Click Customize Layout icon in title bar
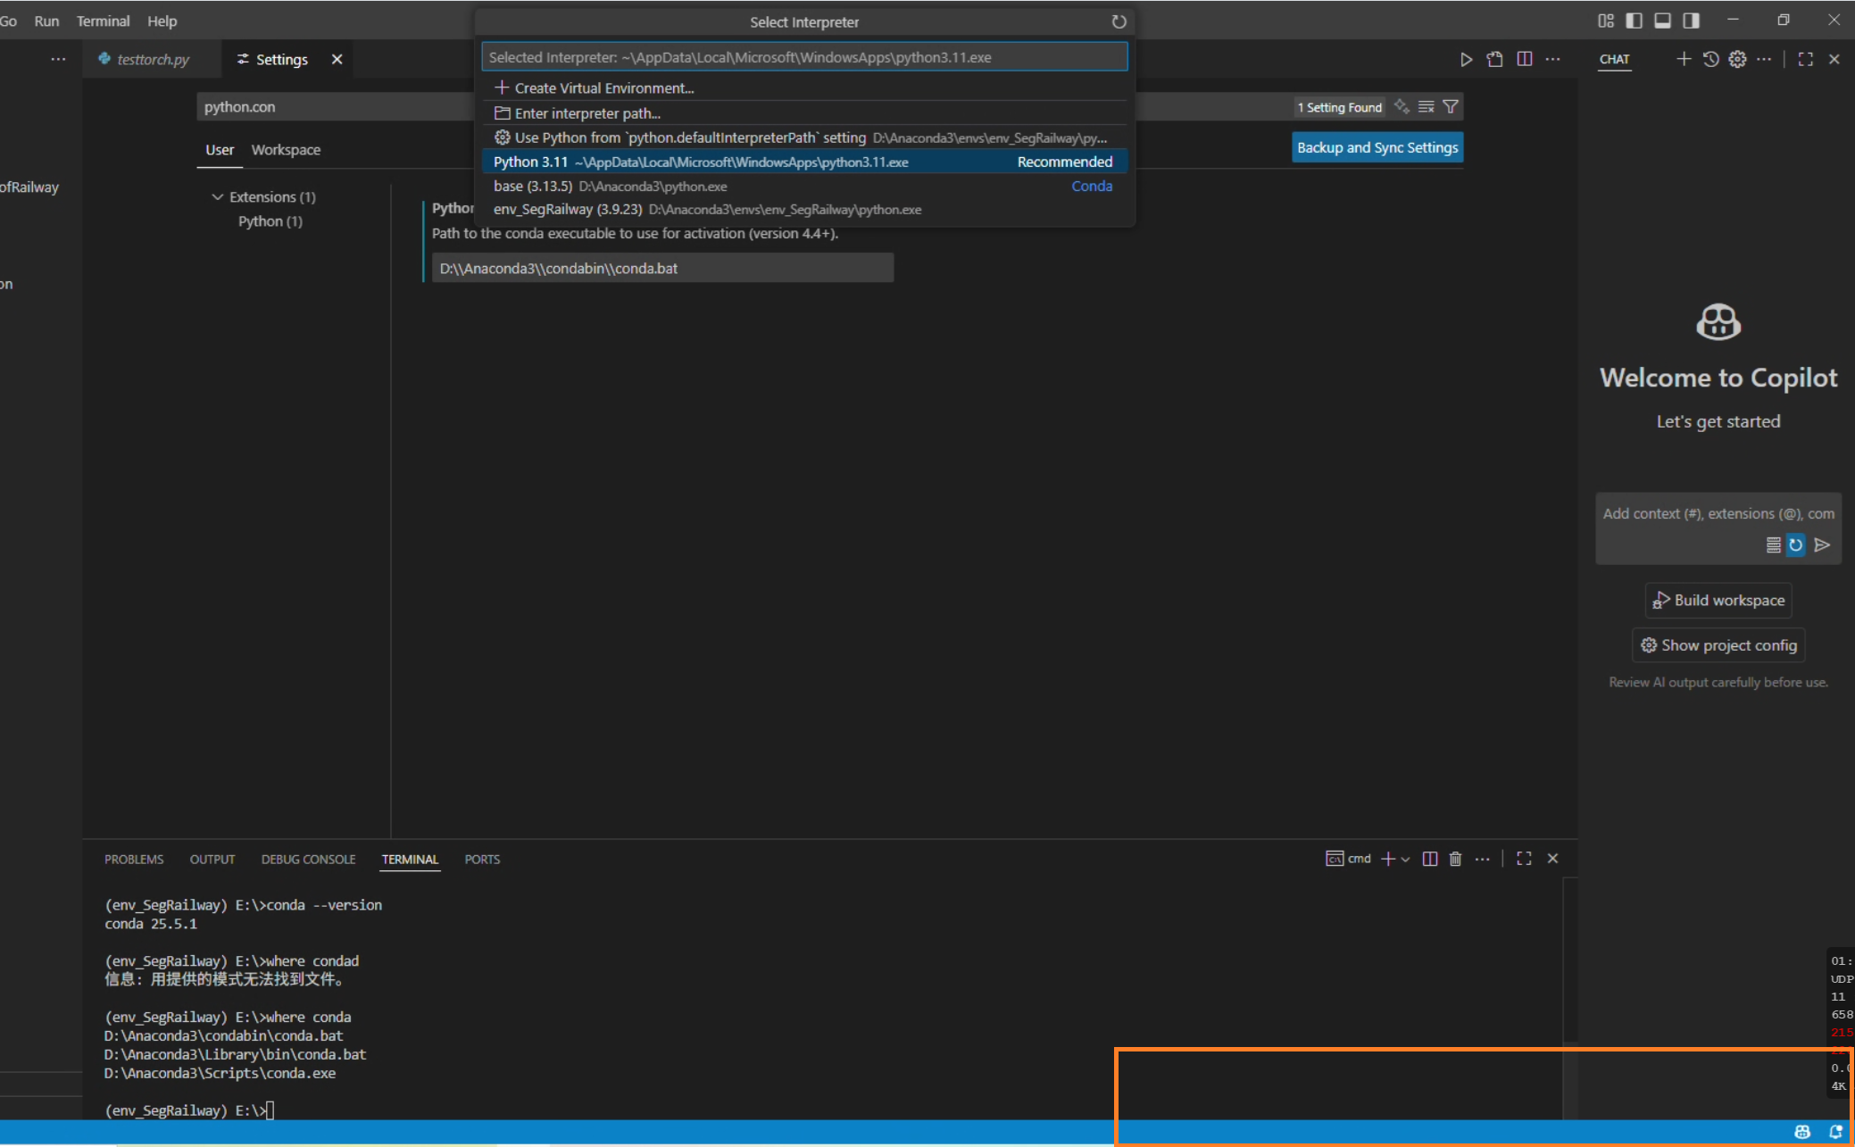Image resolution: width=1855 pixels, height=1147 pixels. click(x=1606, y=21)
